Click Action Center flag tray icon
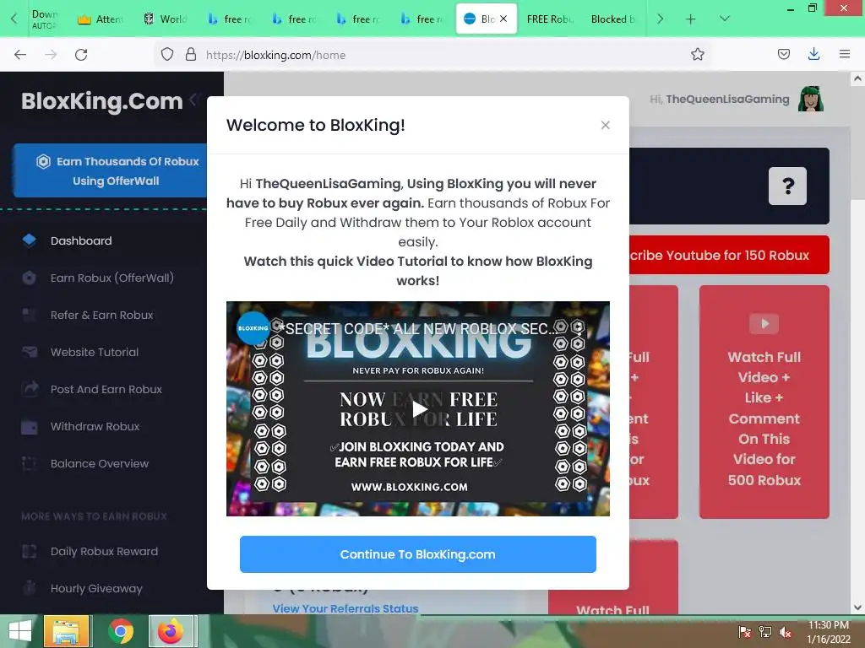This screenshot has width=865, height=648. point(744,632)
